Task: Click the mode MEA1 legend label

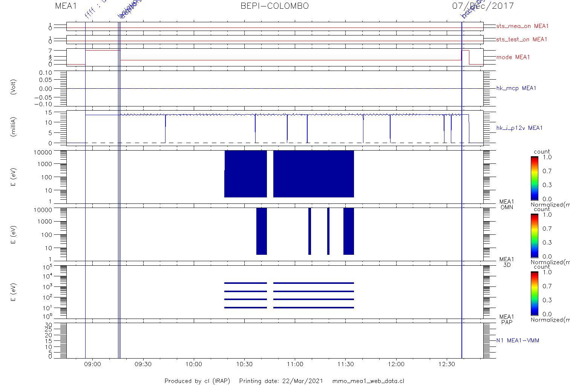Action: pyautogui.click(x=513, y=57)
